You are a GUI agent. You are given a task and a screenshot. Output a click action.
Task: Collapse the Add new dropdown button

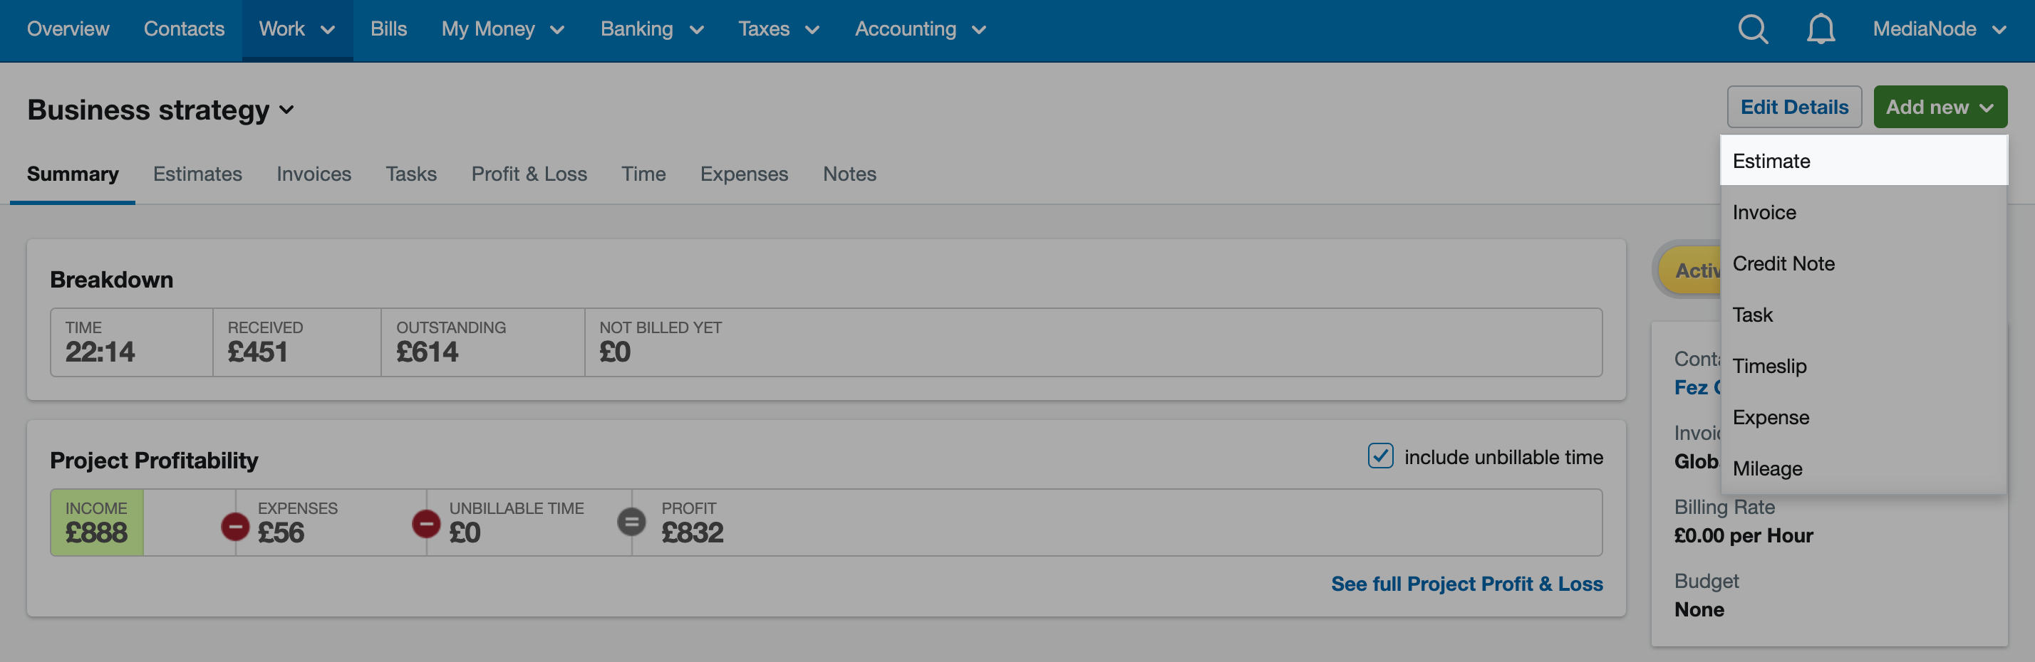[1940, 107]
